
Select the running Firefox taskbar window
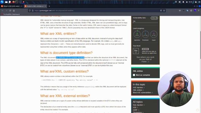(24, 2)
